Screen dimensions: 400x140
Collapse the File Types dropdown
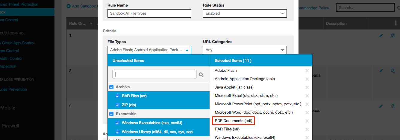pos(149,50)
